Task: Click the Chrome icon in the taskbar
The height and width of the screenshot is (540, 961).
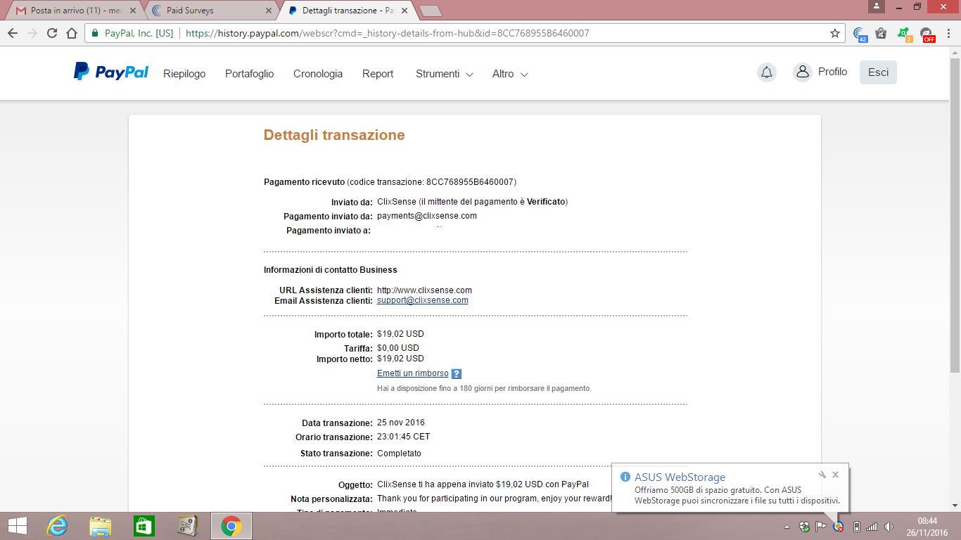Action: pyautogui.click(x=231, y=526)
